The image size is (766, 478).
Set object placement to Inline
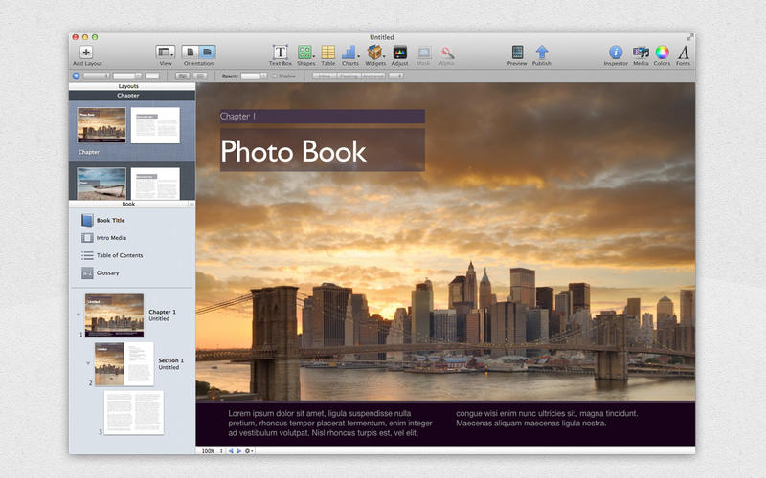point(325,76)
